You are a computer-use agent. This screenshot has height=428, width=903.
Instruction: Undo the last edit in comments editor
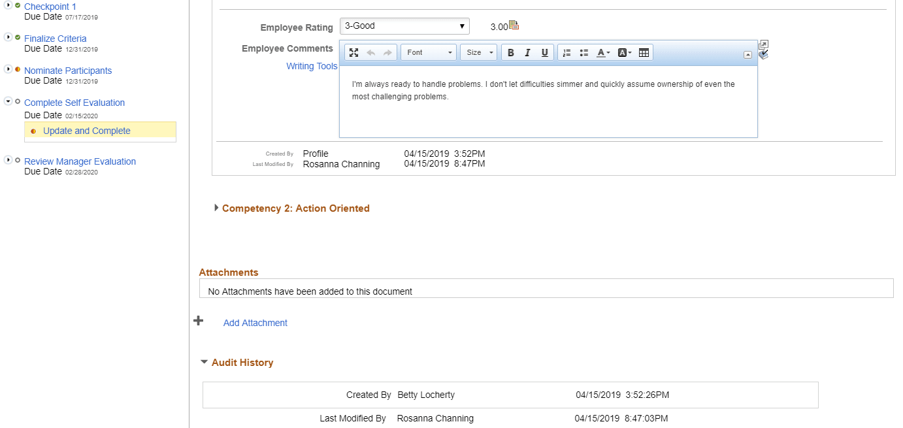[x=370, y=53]
